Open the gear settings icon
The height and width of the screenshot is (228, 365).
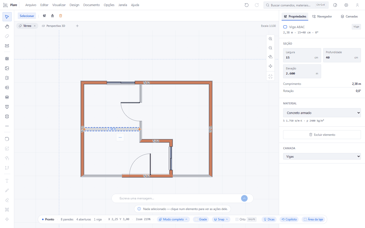tap(346, 5)
